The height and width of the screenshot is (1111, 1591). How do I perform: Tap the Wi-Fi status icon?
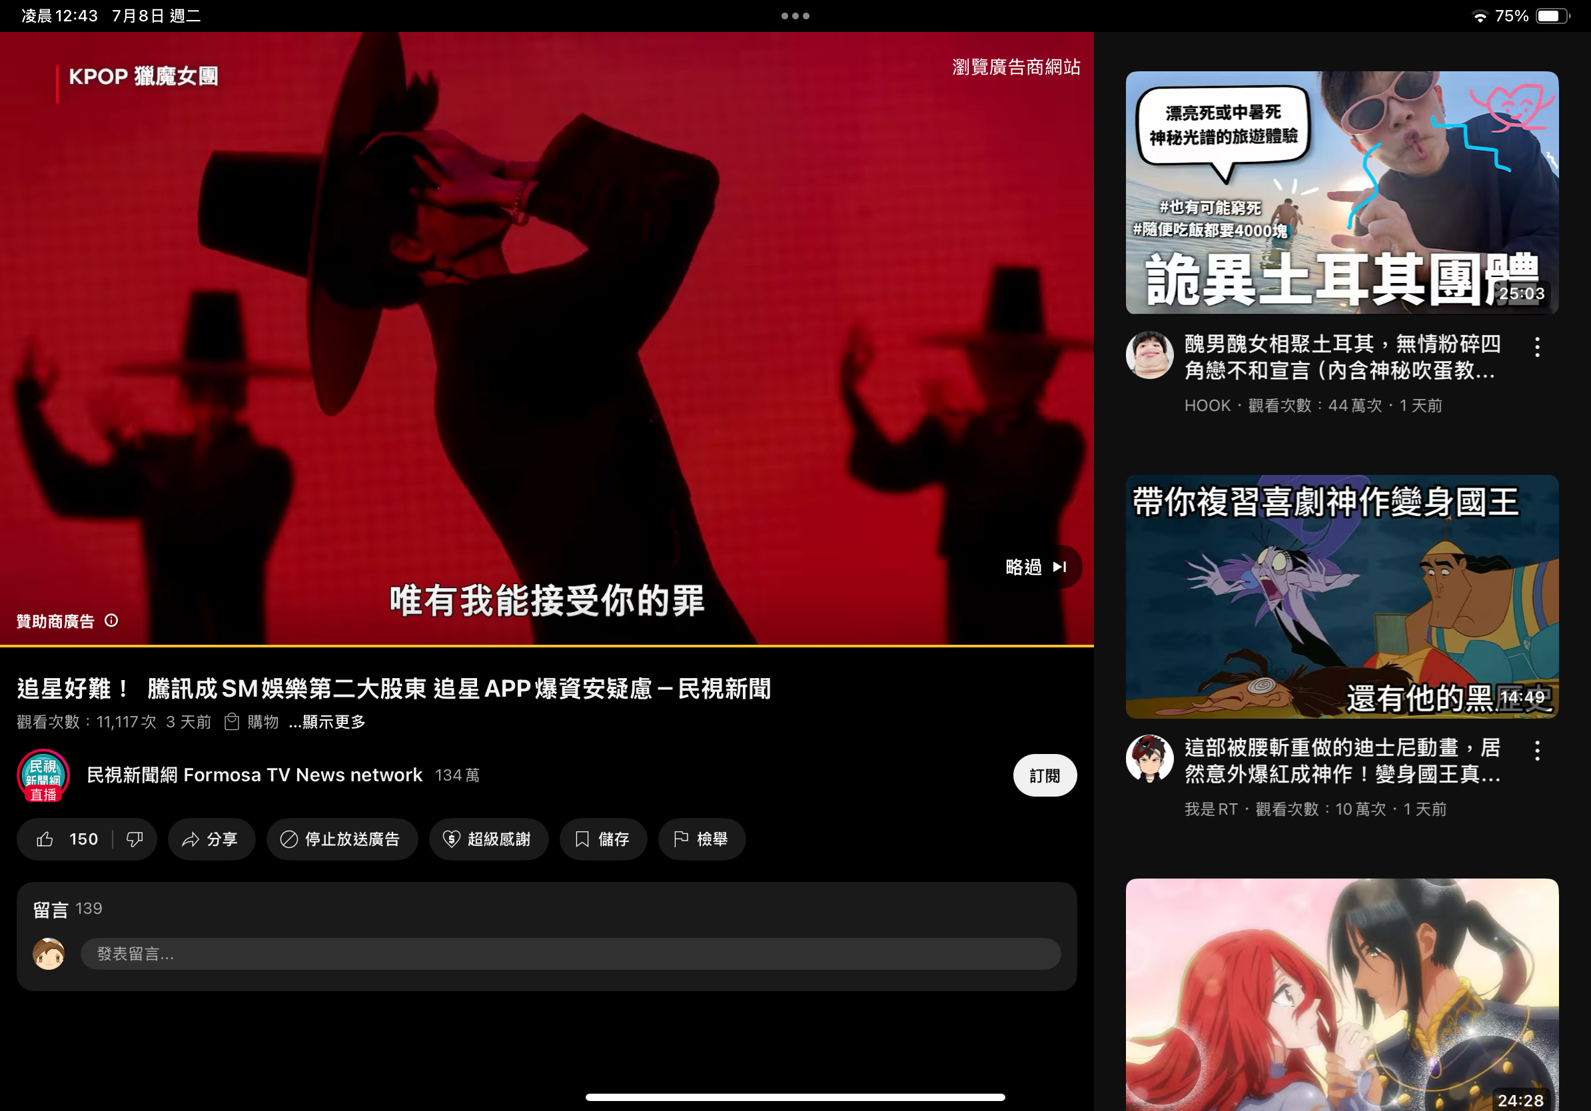pyautogui.click(x=1480, y=16)
